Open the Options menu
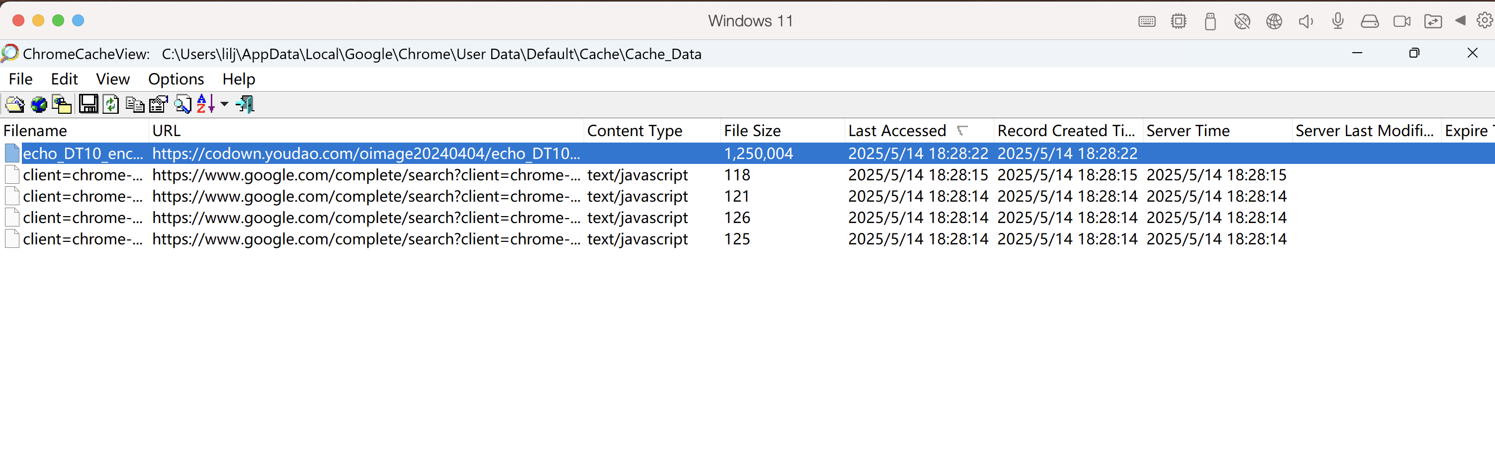Viewport: 1495px width, 455px height. (176, 79)
